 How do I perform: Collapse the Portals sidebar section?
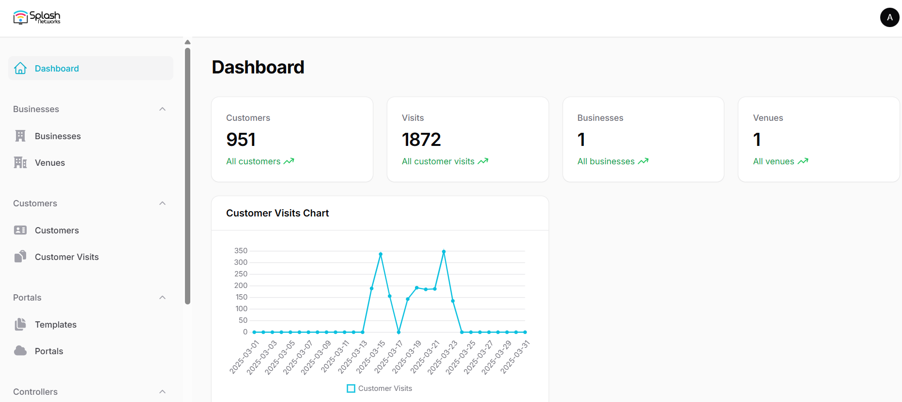pos(163,298)
